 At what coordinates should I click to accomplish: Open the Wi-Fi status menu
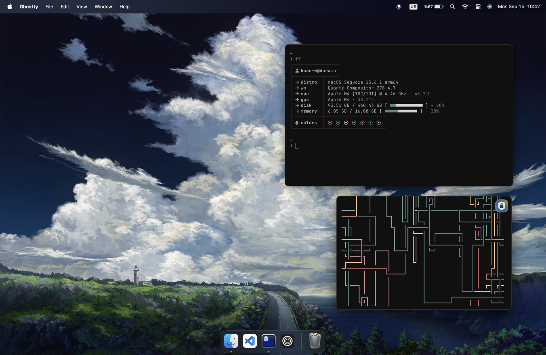coord(465,7)
